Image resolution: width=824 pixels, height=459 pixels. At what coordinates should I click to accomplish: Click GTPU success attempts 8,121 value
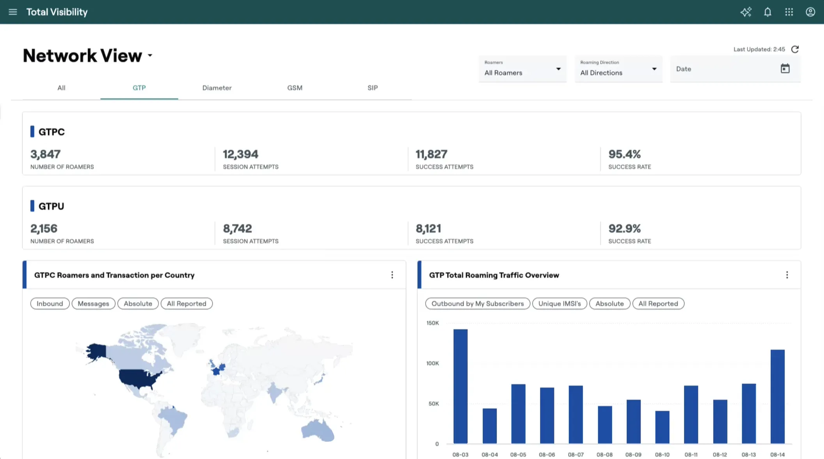(428, 228)
